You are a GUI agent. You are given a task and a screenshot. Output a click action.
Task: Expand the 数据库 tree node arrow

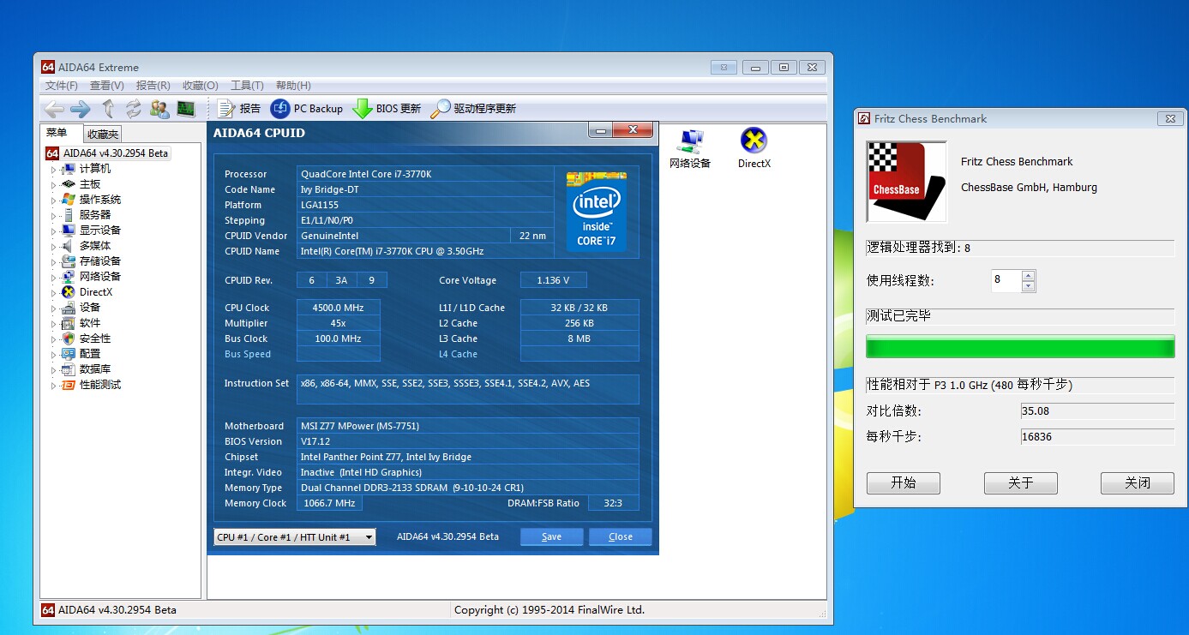point(53,370)
